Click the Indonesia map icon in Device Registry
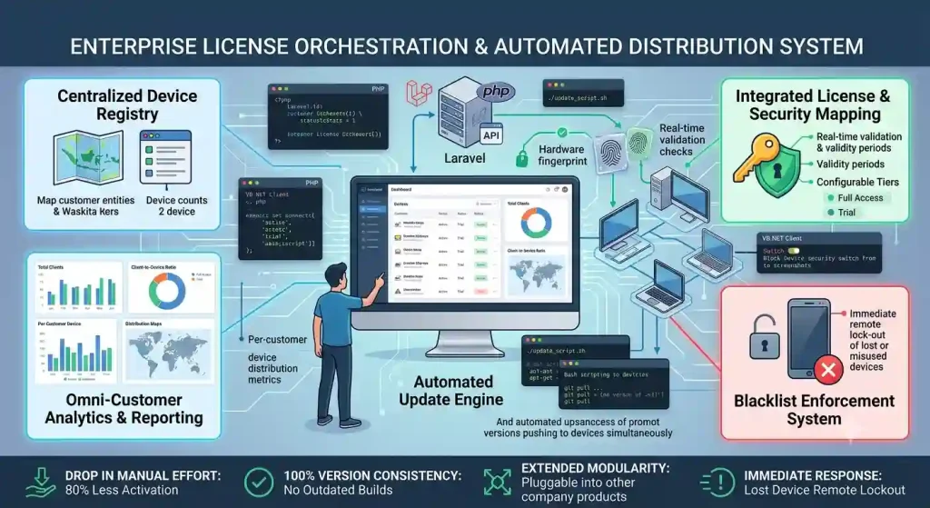Screen dimensions: 930x508 (88, 158)
